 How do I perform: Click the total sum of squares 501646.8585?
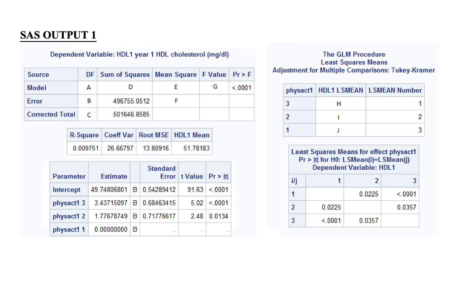pyautogui.click(x=131, y=114)
